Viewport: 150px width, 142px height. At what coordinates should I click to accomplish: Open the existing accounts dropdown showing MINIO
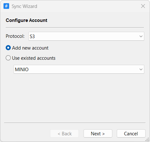[79, 69]
